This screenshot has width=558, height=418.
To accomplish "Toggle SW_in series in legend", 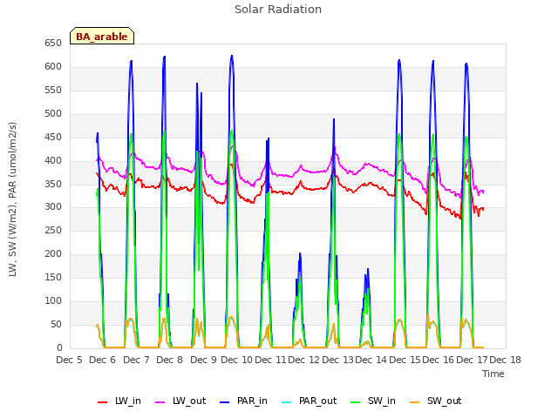I will click(373, 401).
